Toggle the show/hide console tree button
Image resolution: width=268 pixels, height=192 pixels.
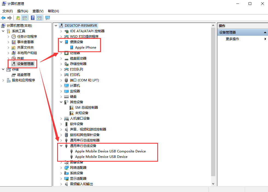[x=25, y=18]
